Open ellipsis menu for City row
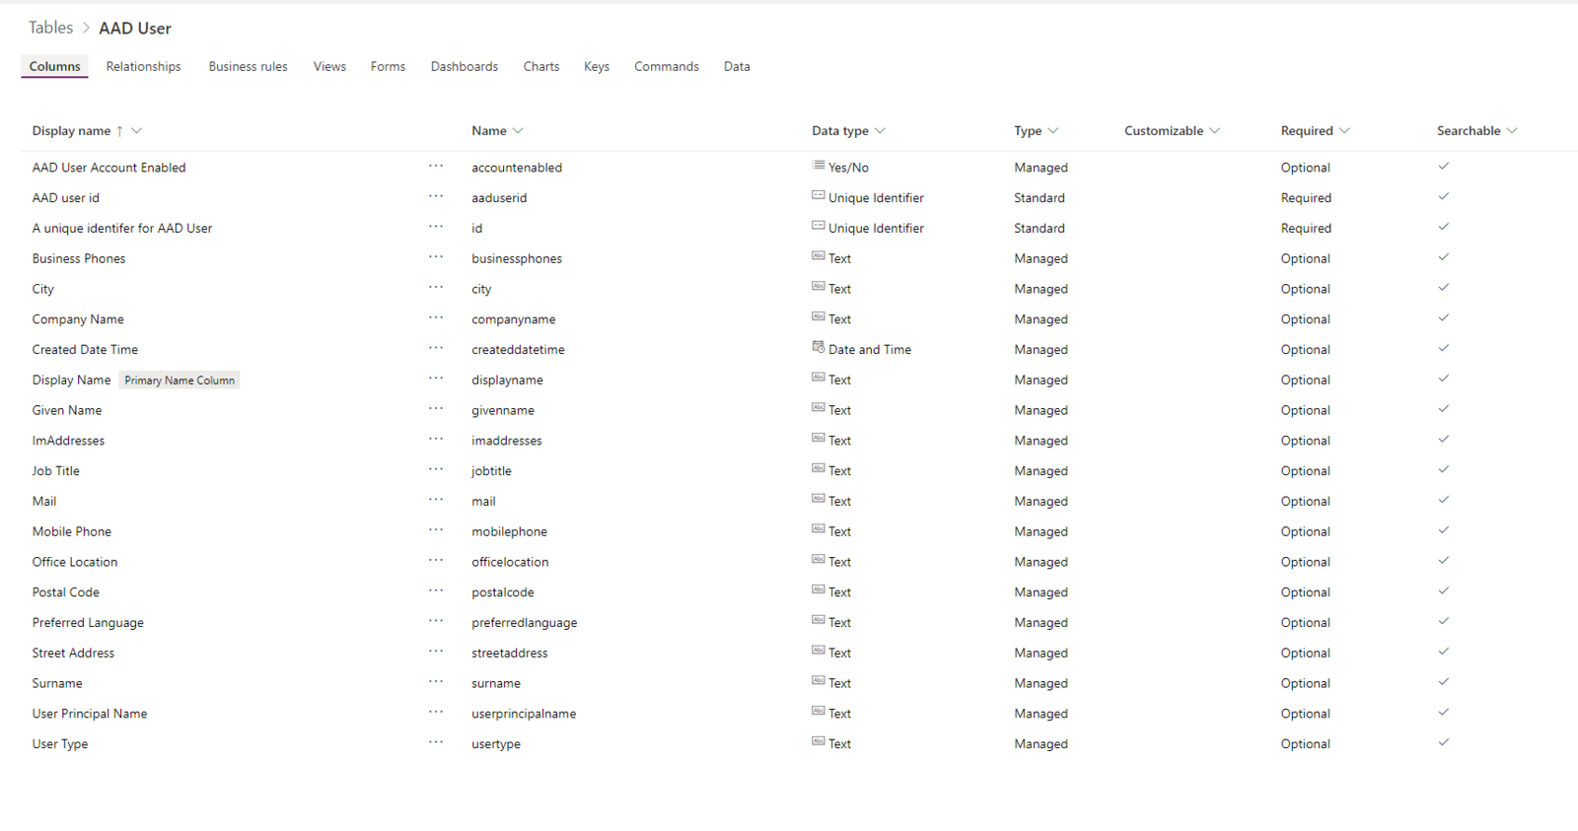Image resolution: width=1578 pixels, height=831 pixels. 436,288
